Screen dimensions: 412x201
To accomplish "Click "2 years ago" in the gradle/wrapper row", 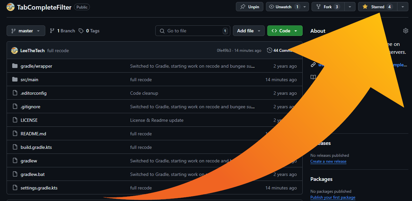I will [x=285, y=66].
